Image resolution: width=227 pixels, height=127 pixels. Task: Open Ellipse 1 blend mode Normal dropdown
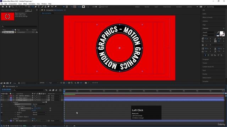pyautogui.click(x=39, y=104)
